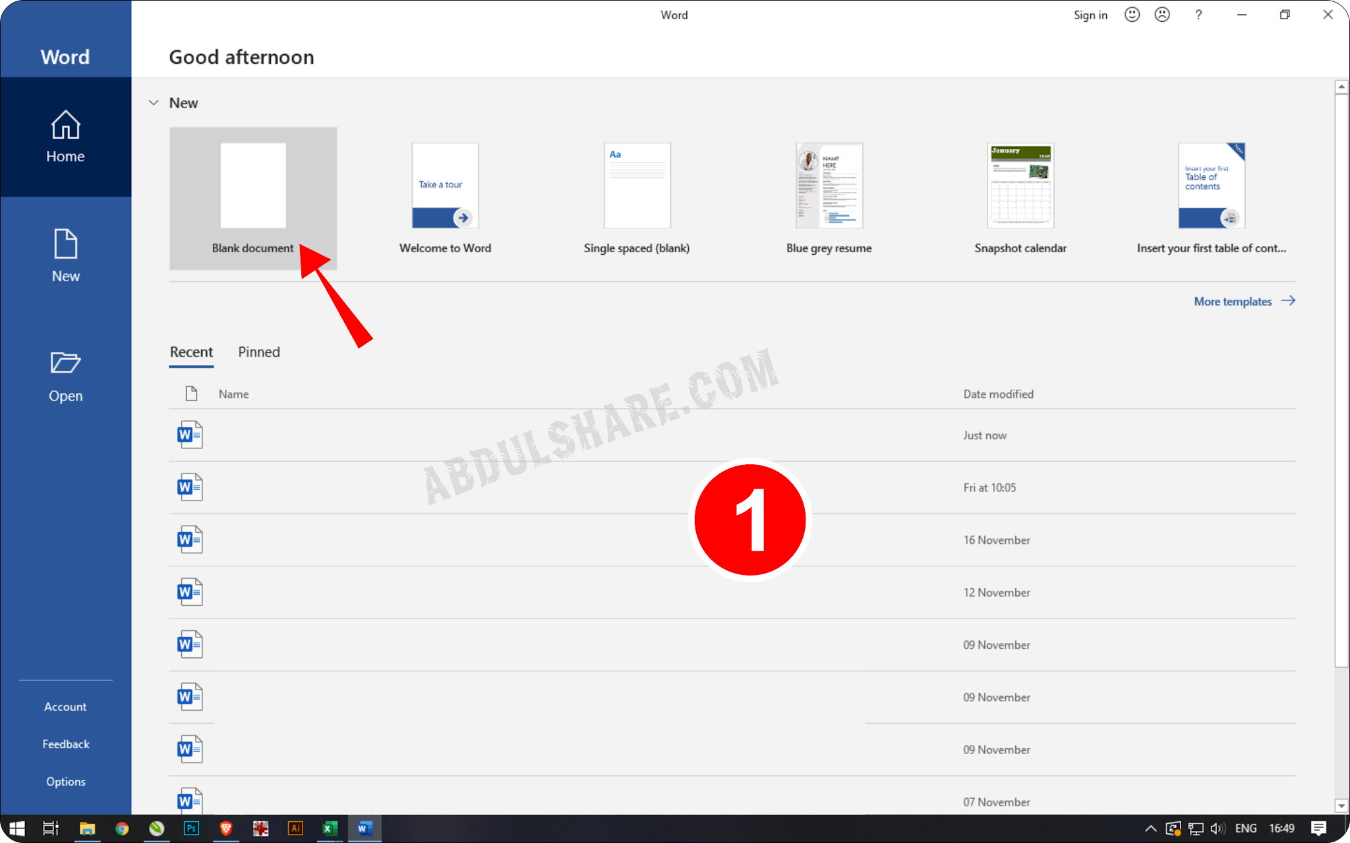
Task: Pick the Snapshot calendar template
Action: click(x=1020, y=198)
